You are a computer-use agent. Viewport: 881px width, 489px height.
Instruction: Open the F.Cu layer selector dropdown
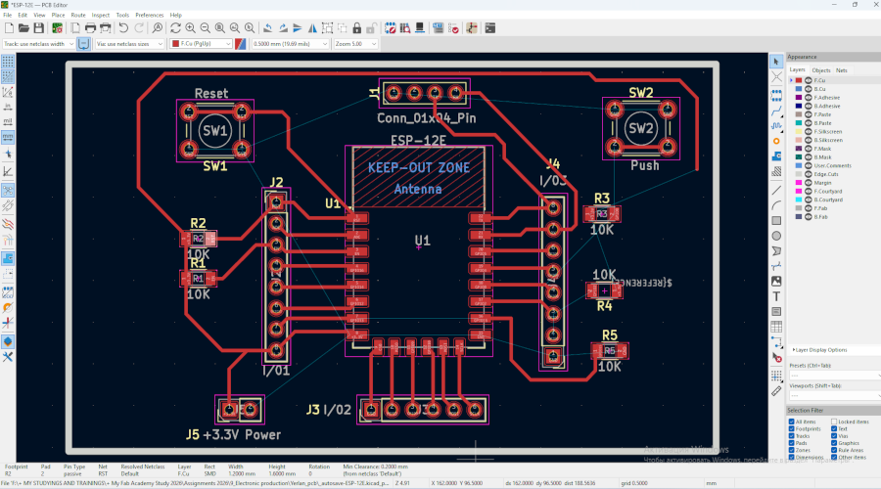tap(201, 44)
